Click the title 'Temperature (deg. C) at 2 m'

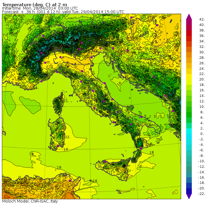pos(34,5)
